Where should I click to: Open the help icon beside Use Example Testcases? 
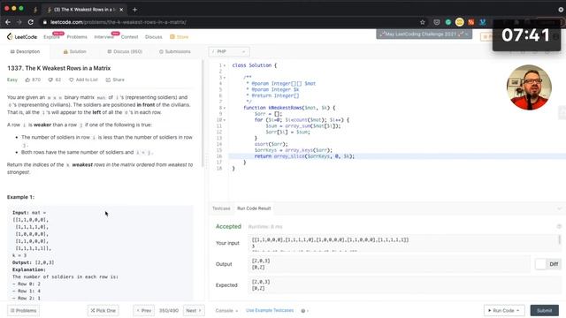click(x=303, y=310)
